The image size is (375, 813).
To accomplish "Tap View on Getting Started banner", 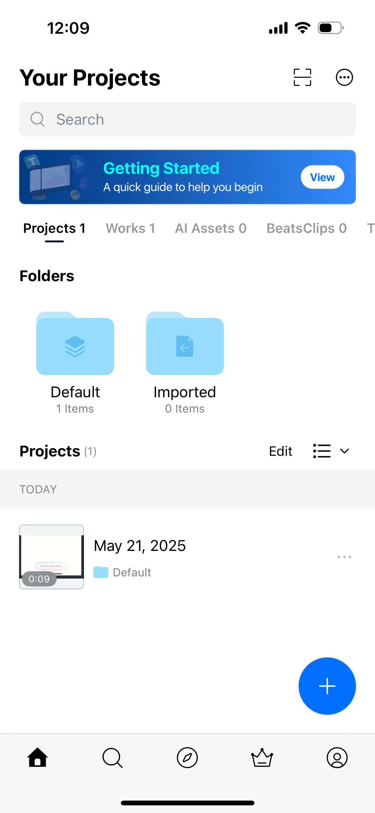I will [x=322, y=177].
